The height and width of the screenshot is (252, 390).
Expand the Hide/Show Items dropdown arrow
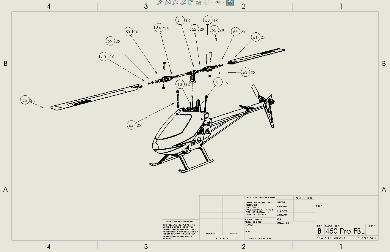coord(224,3)
